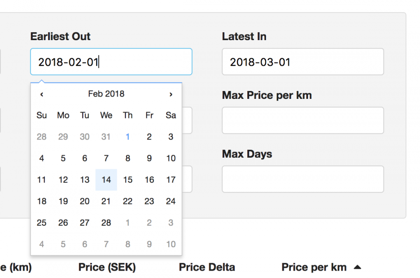This screenshot has height=278, width=420.
Task: Click the Price per km sort arrow
Action: pos(357,267)
